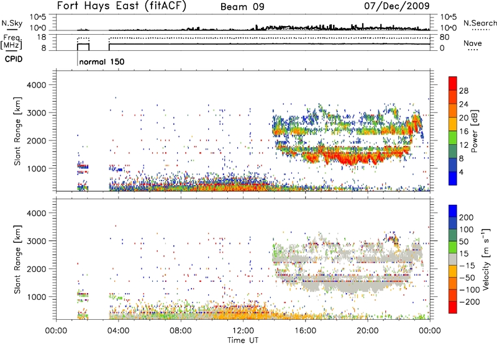This screenshot has width=497, height=344.
Task: Click the "Power [dB]" color bar title
Action: (474, 131)
